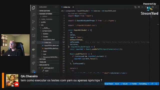Expand the videos folder
Viewport: 160px width, 90px height.
tap(48, 16)
